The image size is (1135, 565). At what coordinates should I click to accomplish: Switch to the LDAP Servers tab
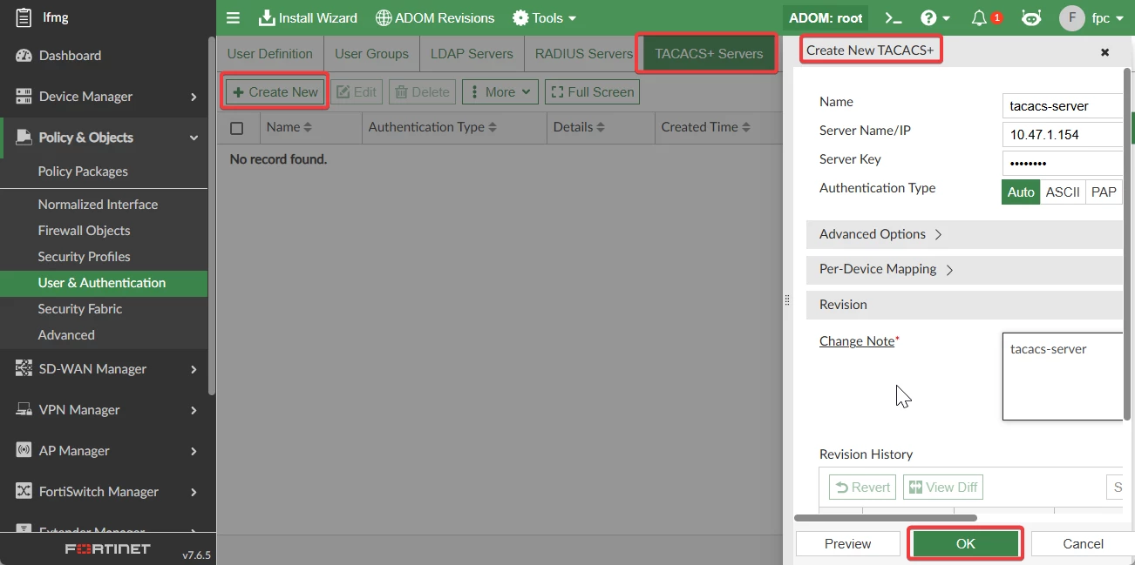[x=472, y=54]
